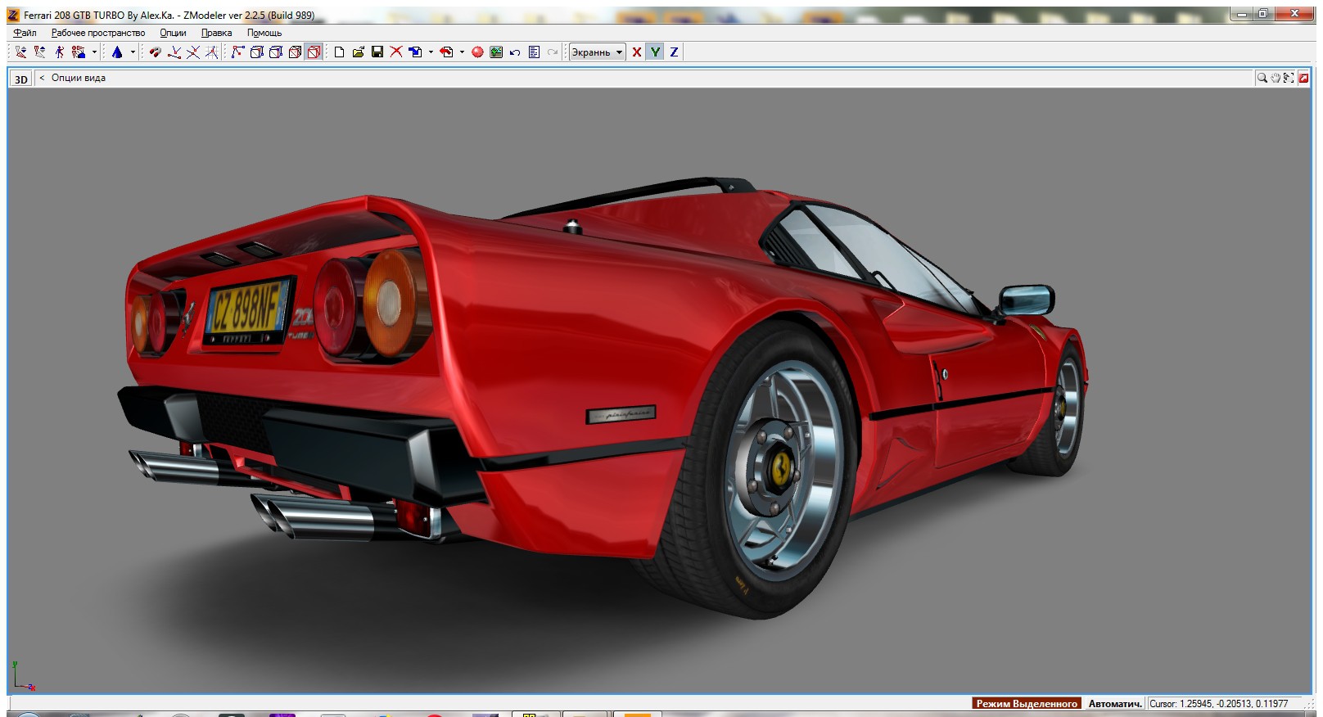The image size is (1323, 717).
Task: Click the ZModeler app icon in title bar
Action: tap(13, 15)
